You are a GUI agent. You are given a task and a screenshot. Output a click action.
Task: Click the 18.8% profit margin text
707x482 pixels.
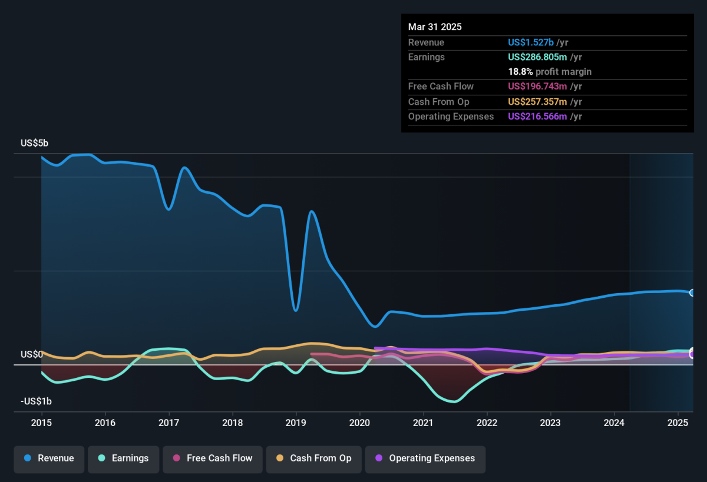[550, 72]
